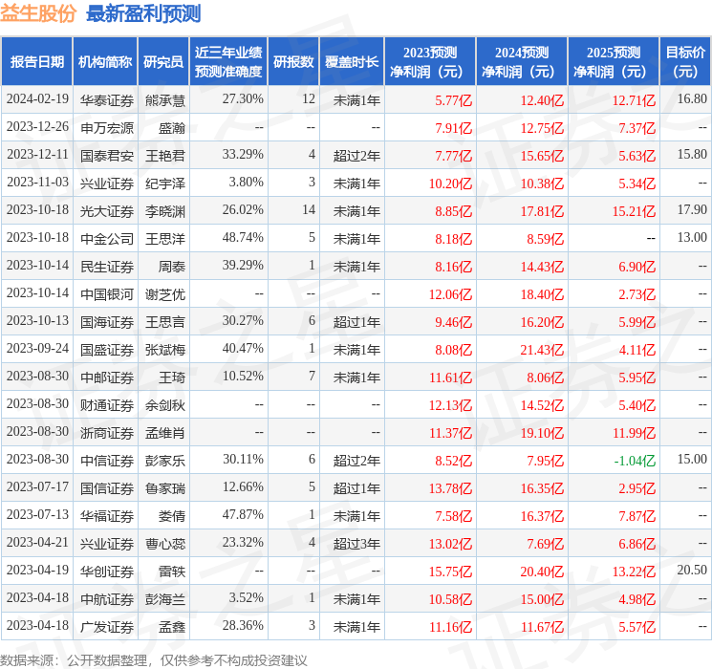Select the 民生证券 institution cell
This screenshot has width=712, height=669.
tap(107, 266)
